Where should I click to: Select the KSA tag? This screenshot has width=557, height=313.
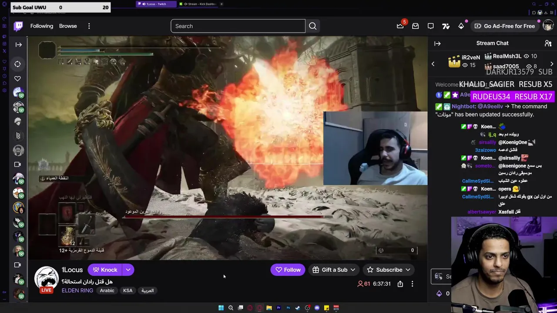(128, 290)
